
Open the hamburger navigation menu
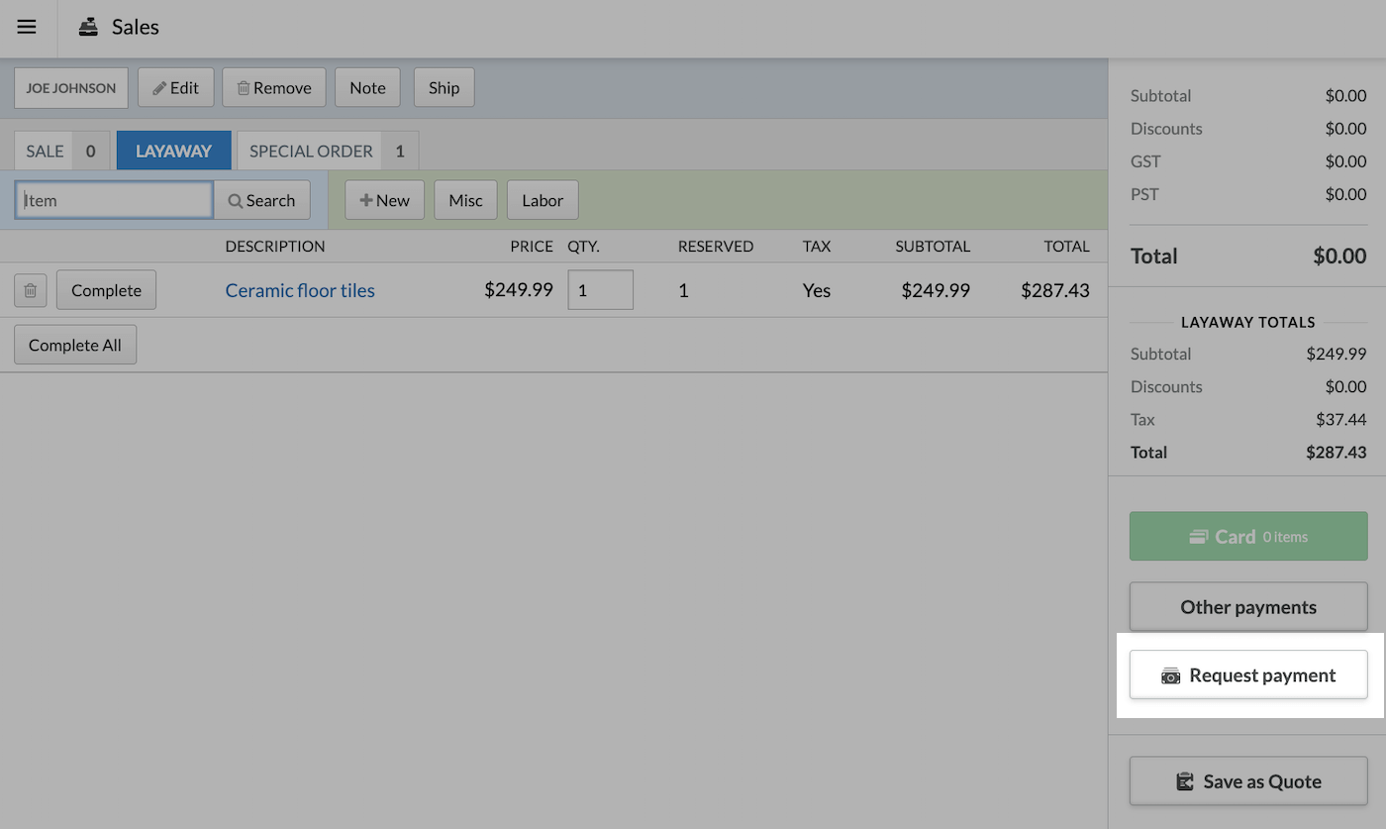pyautogui.click(x=26, y=28)
